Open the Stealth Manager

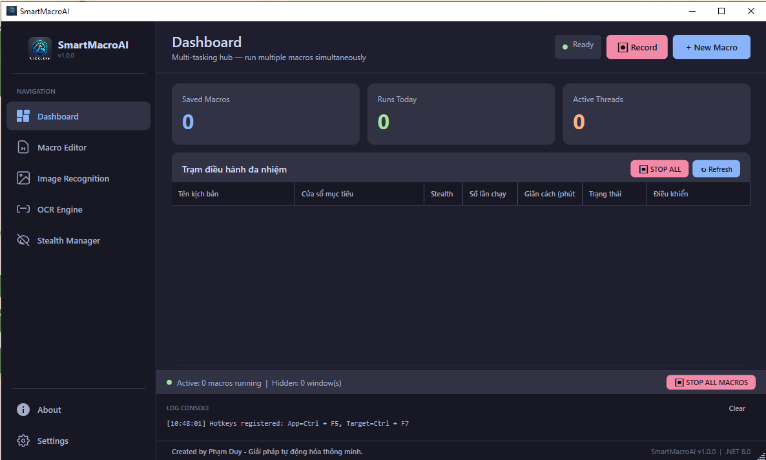68,240
